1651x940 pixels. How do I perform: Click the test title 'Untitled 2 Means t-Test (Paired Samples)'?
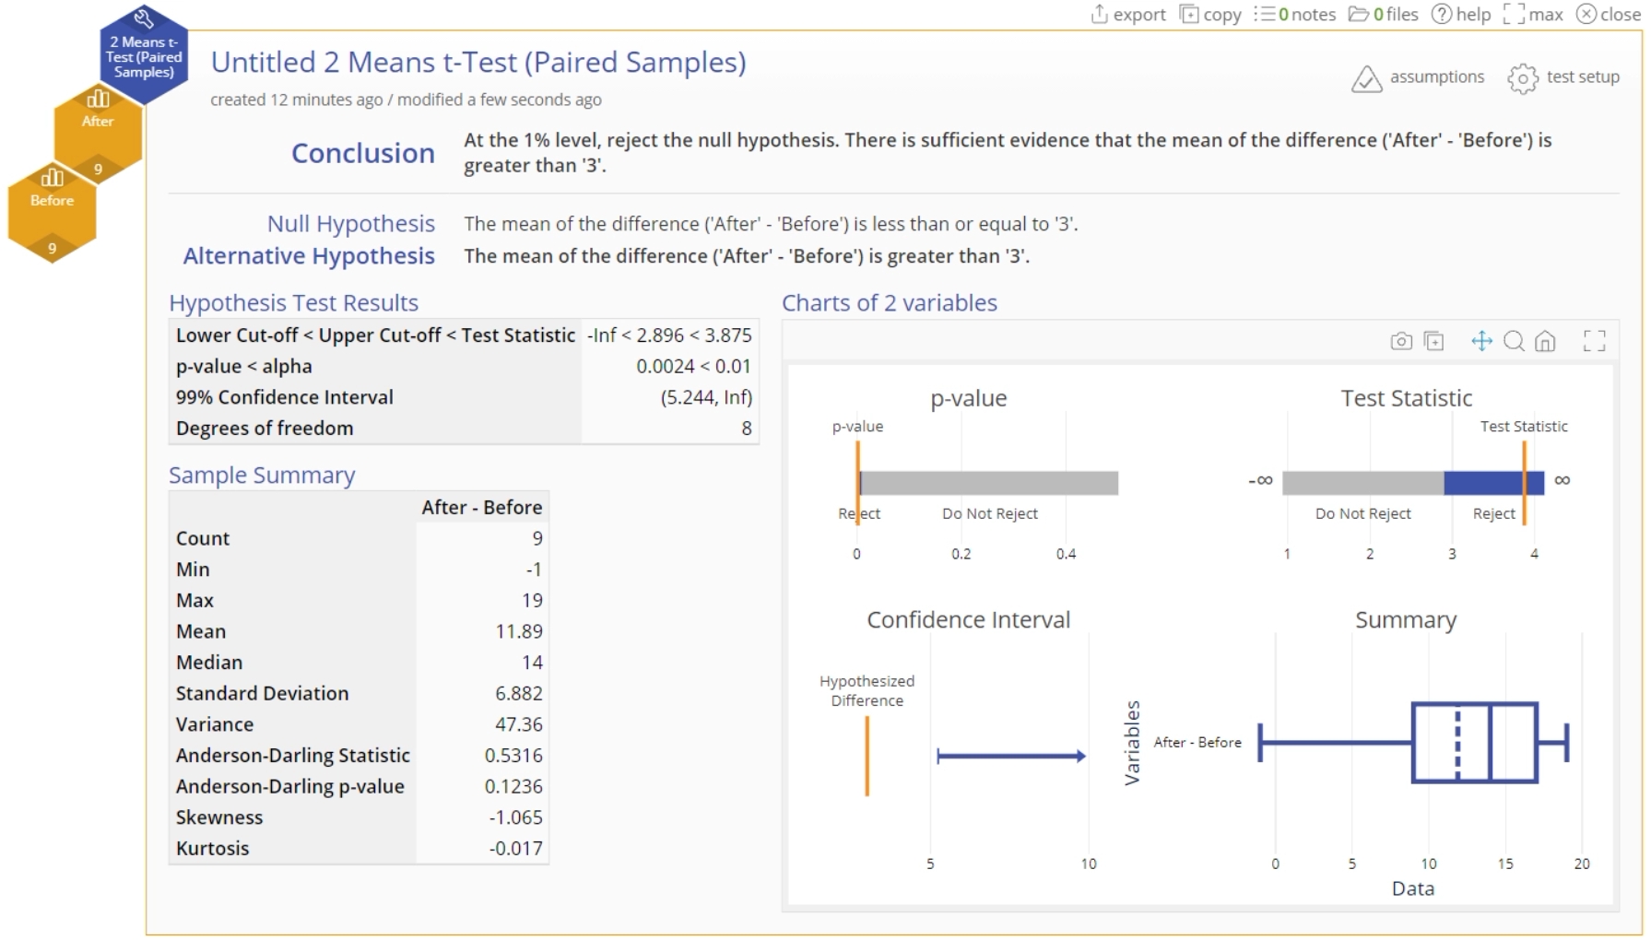coord(478,62)
